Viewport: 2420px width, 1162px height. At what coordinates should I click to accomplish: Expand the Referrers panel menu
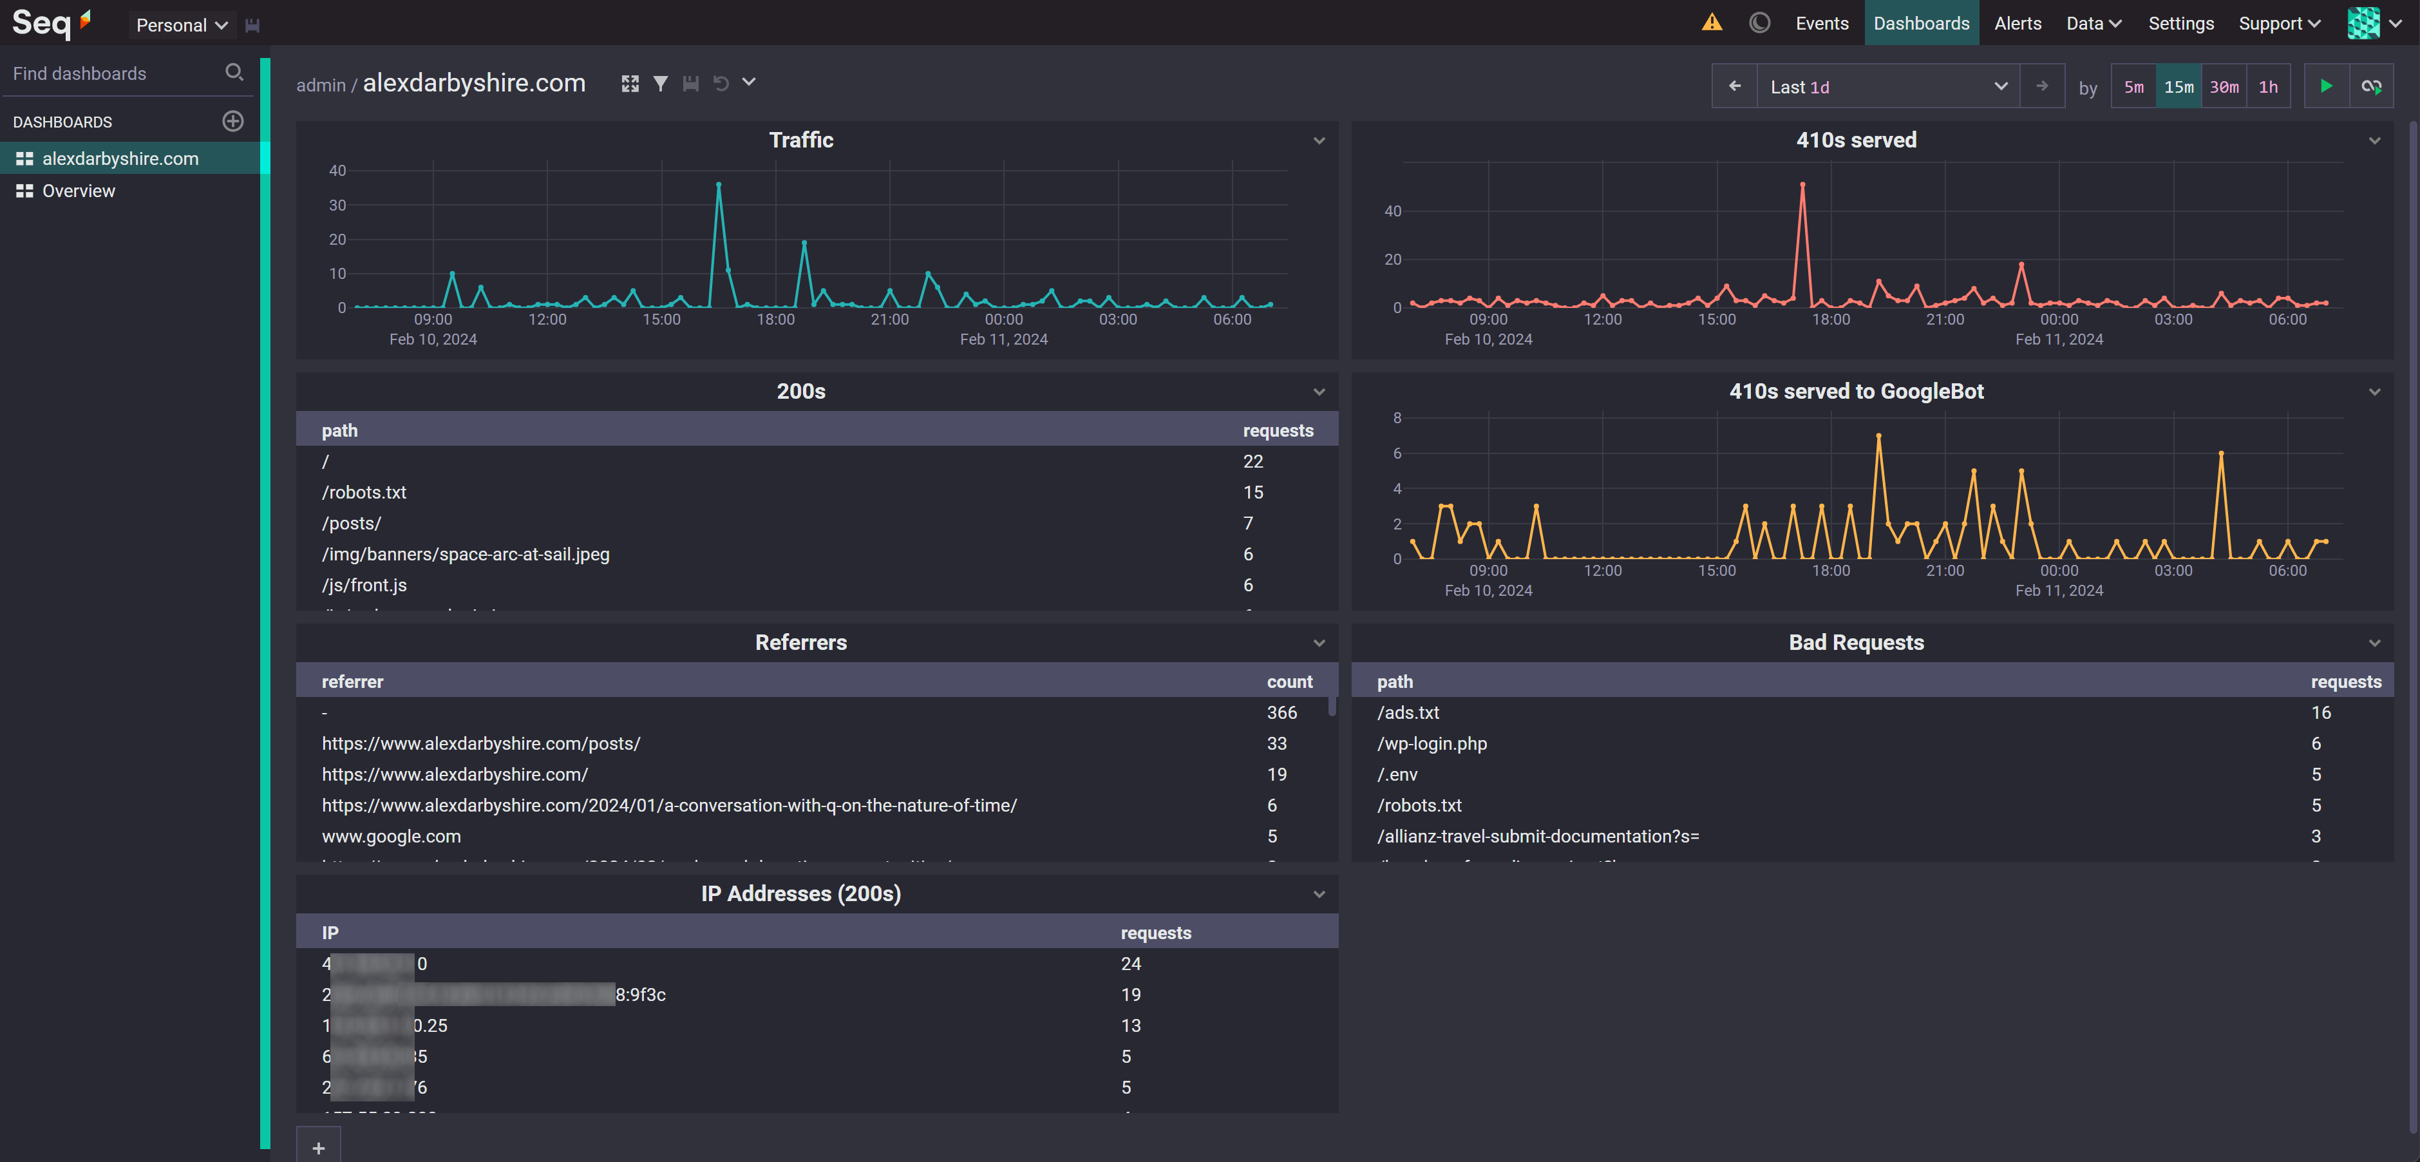coord(1319,643)
